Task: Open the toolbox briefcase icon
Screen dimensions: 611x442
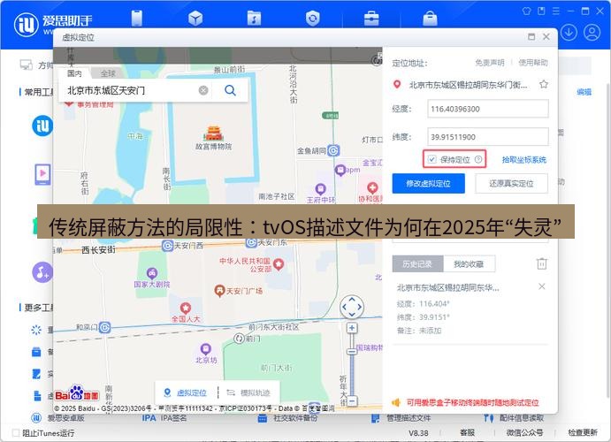Action: click(371, 18)
